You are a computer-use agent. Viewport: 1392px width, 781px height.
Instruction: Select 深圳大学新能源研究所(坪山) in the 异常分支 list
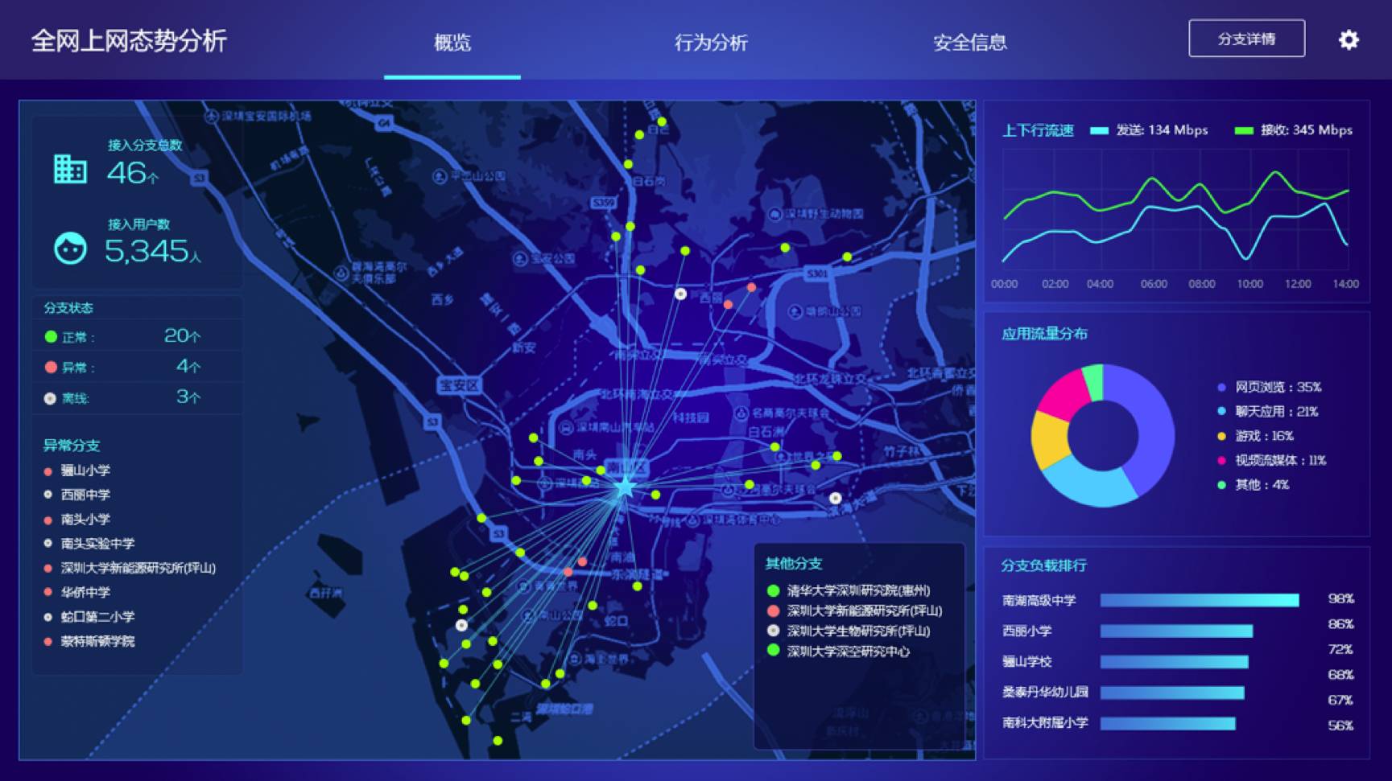tap(138, 568)
